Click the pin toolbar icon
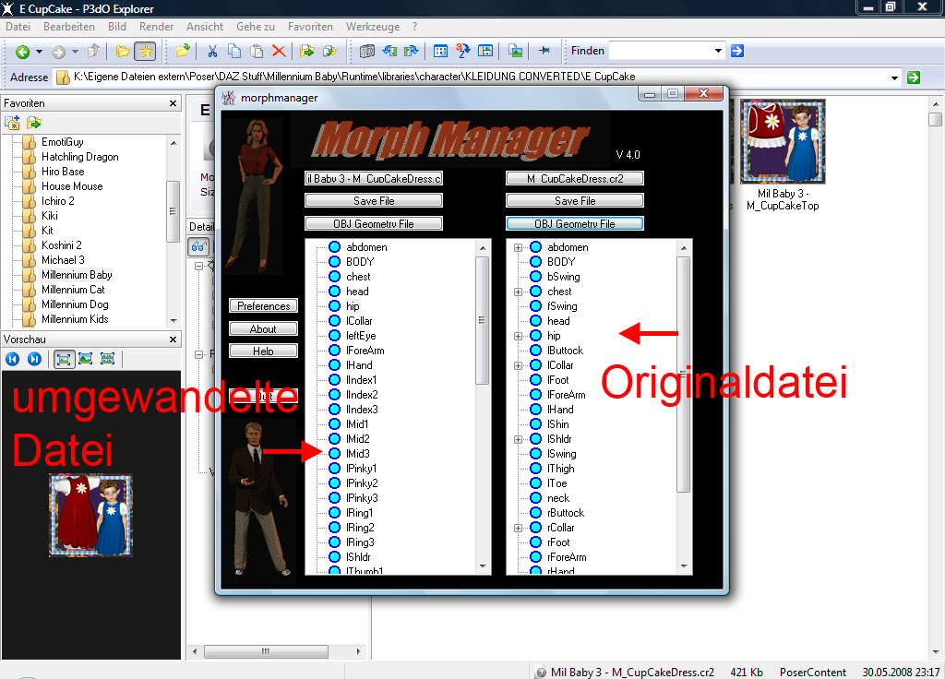 pos(544,52)
